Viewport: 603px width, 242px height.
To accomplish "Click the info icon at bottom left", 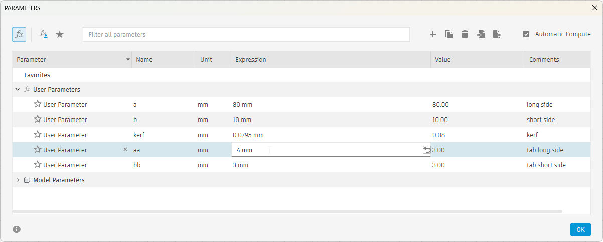I will tap(17, 229).
